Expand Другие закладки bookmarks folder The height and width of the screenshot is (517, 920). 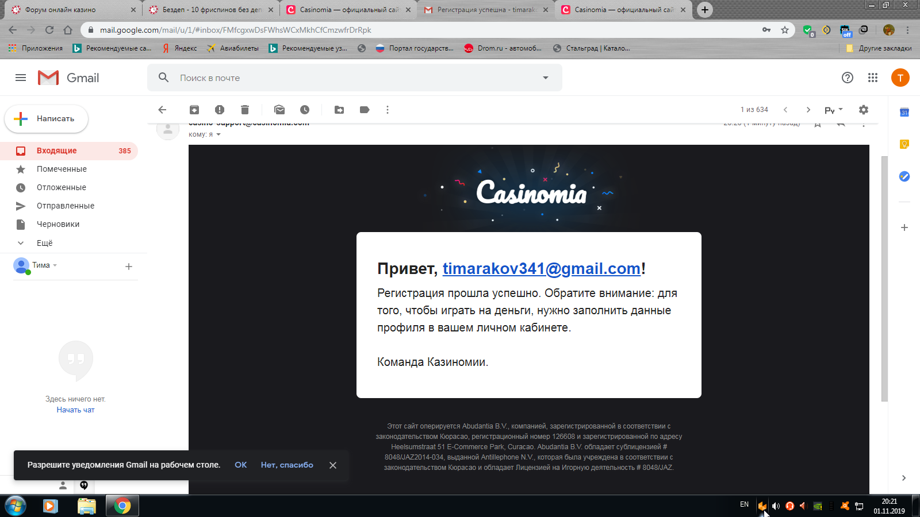879,48
